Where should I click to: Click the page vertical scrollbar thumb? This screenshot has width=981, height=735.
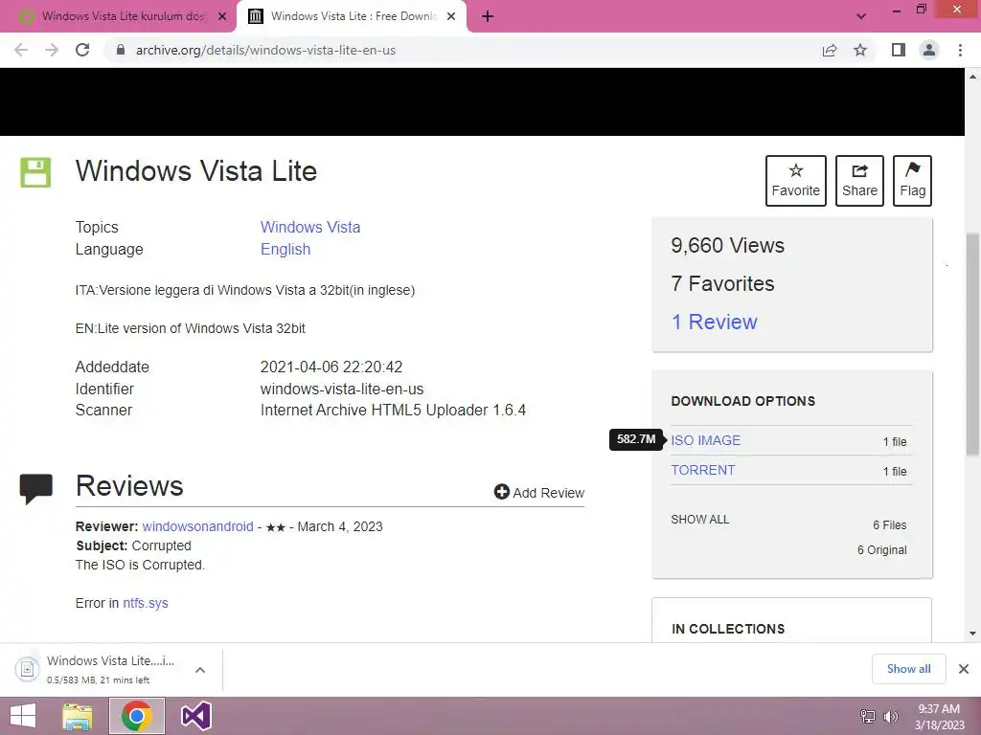click(x=972, y=344)
